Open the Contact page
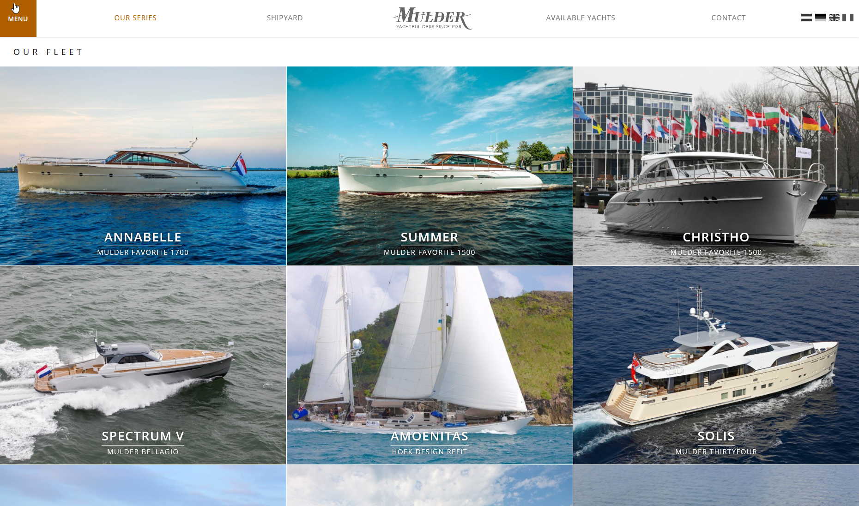Screen dimensions: 859x506 [x=728, y=18]
